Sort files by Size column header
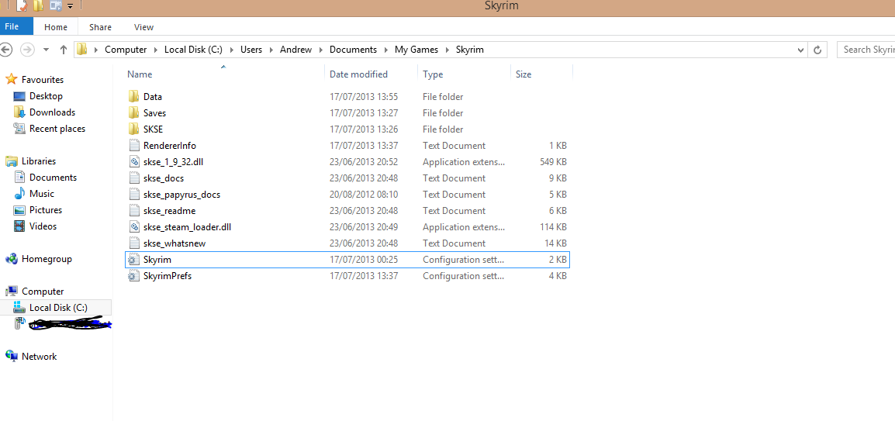This screenshot has height=421, width=895. pos(524,74)
